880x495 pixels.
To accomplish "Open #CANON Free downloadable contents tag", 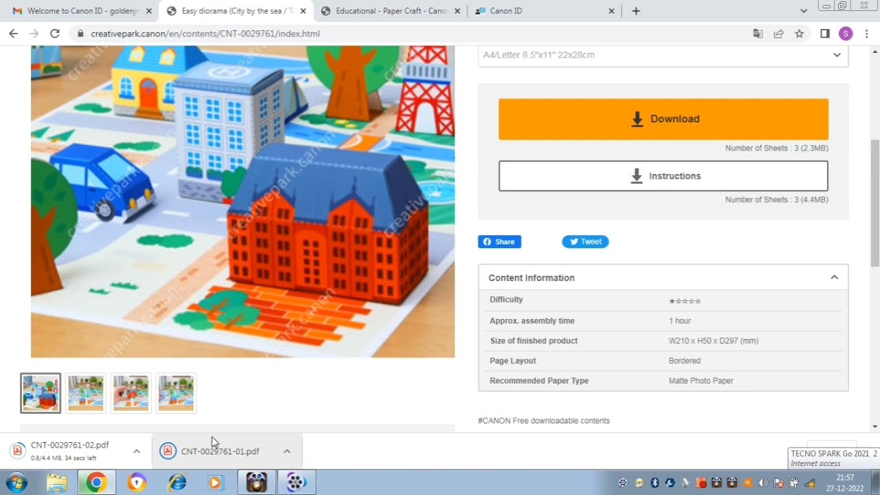I will tap(544, 421).
